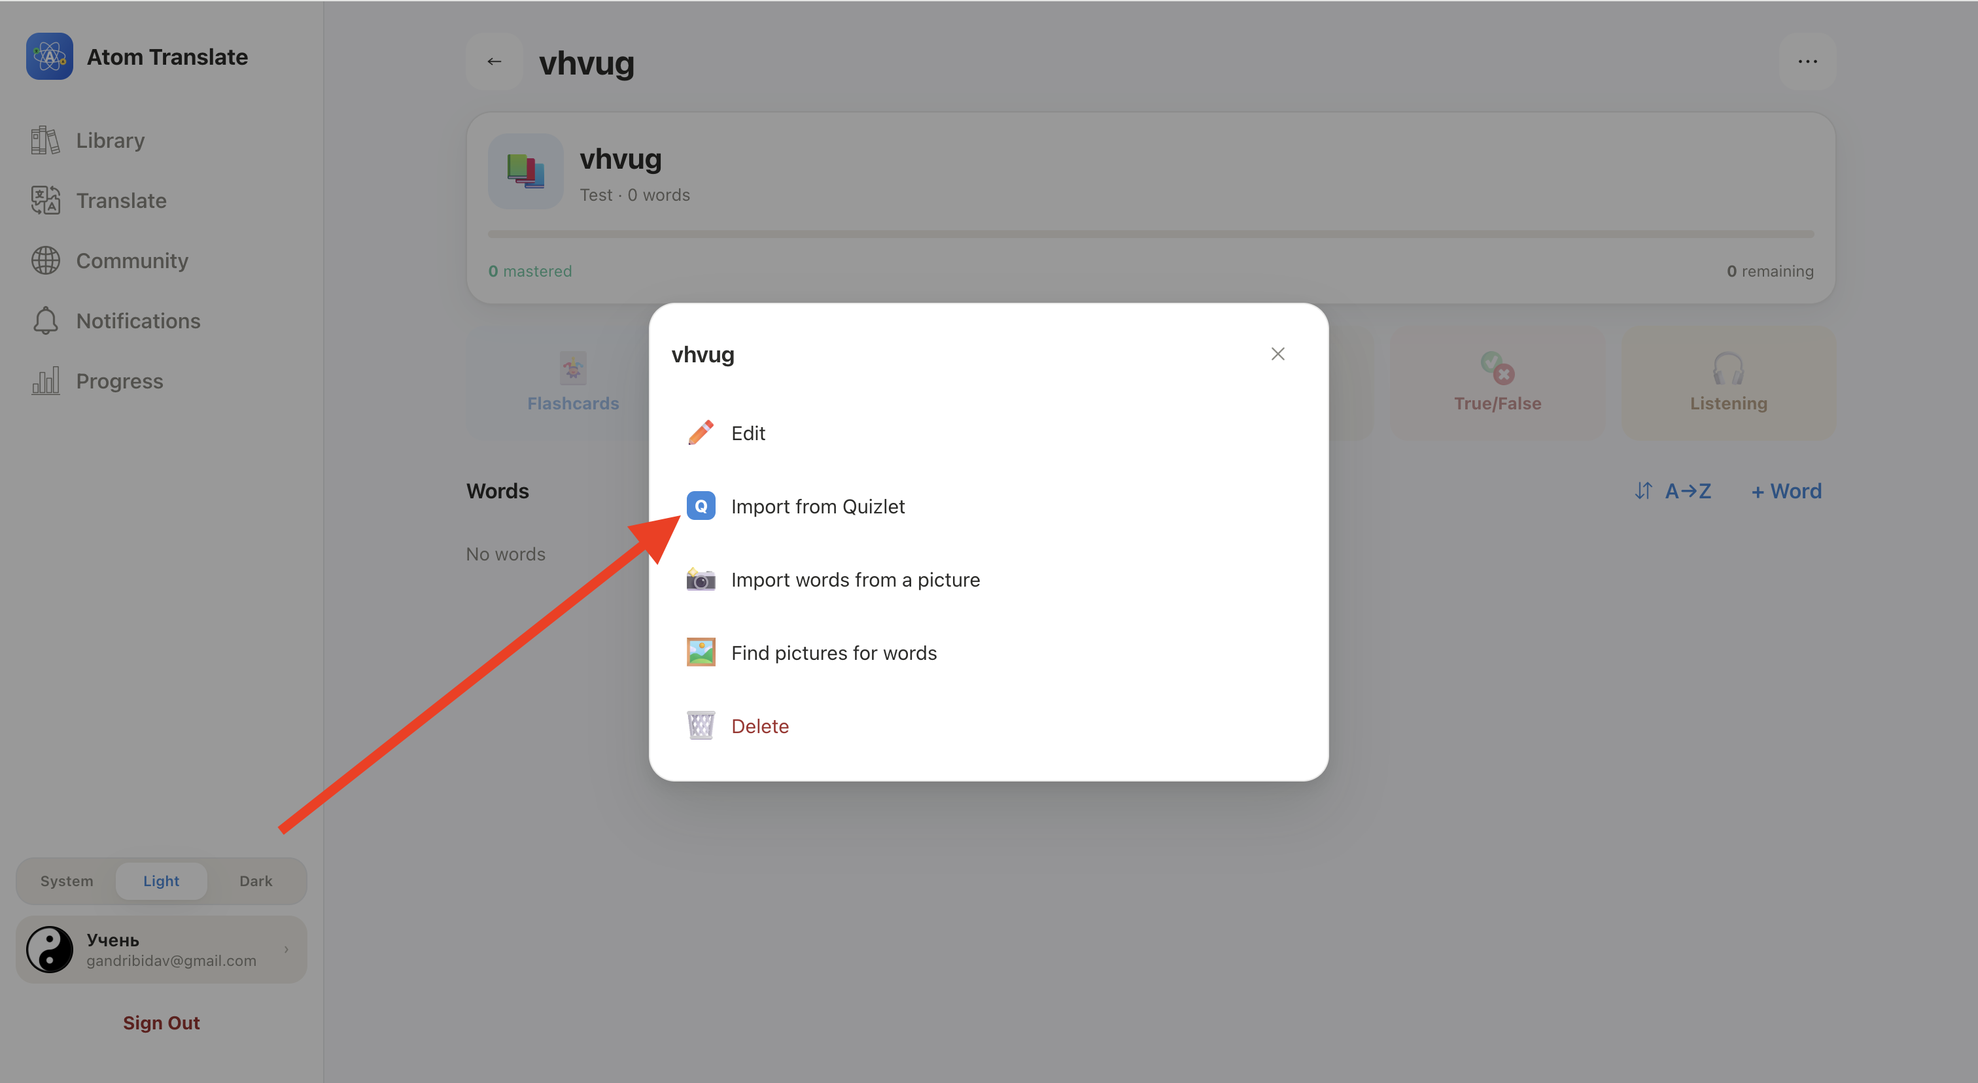The height and width of the screenshot is (1083, 1978).
Task: Open the Library section icon
Action: (x=45, y=141)
